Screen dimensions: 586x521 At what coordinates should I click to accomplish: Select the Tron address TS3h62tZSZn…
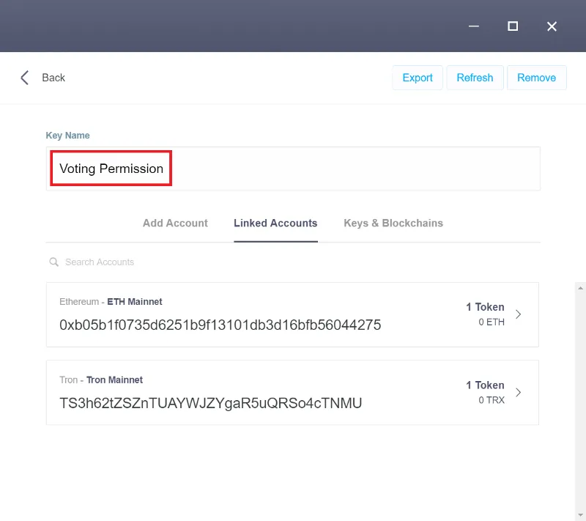click(x=211, y=403)
